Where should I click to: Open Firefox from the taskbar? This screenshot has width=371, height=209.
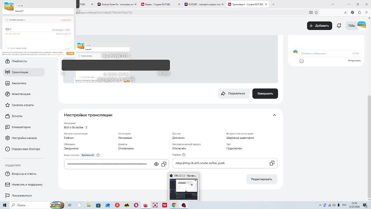coord(146,205)
